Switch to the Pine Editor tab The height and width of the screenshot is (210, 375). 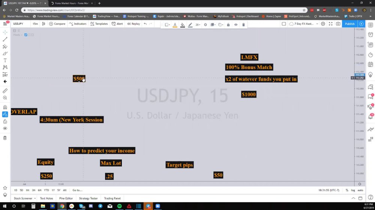[x=66, y=198]
